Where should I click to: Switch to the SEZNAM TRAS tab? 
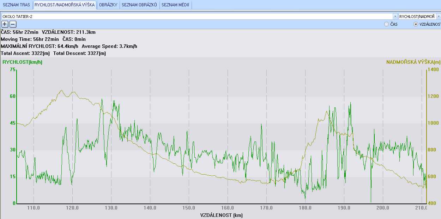[x=16, y=5]
